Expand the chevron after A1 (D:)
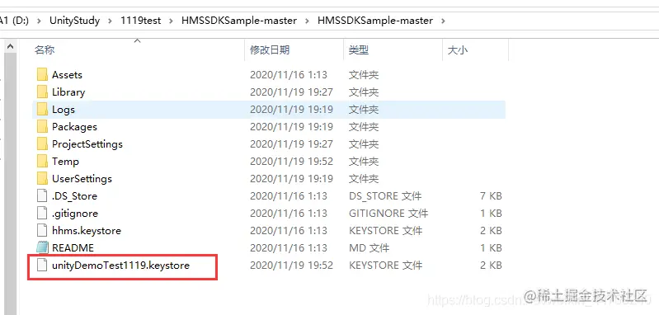Screen dimensions: 659x315 [x=39, y=21]
